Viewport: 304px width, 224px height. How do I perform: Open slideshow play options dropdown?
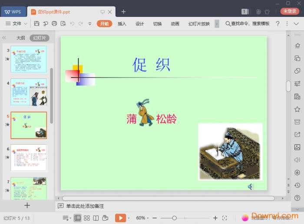point(129,218)
